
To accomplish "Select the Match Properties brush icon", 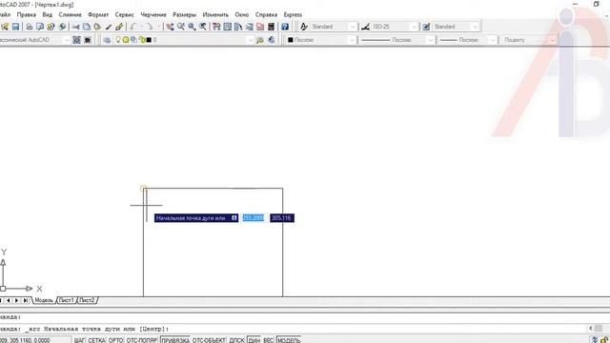I will (x=108, y=27).
